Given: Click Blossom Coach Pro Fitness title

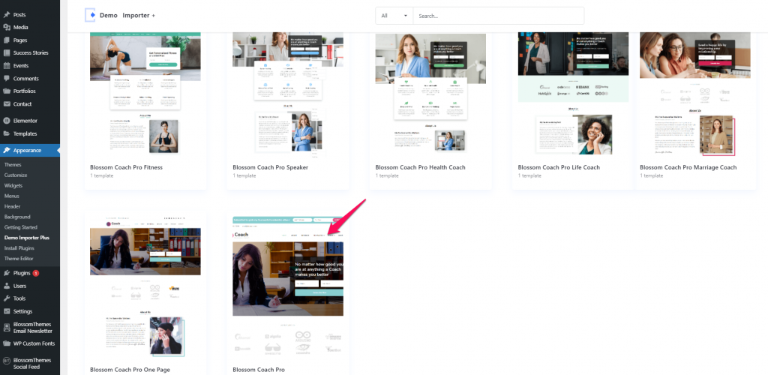Looking at the screenshot, I should [x=126, y=167].
